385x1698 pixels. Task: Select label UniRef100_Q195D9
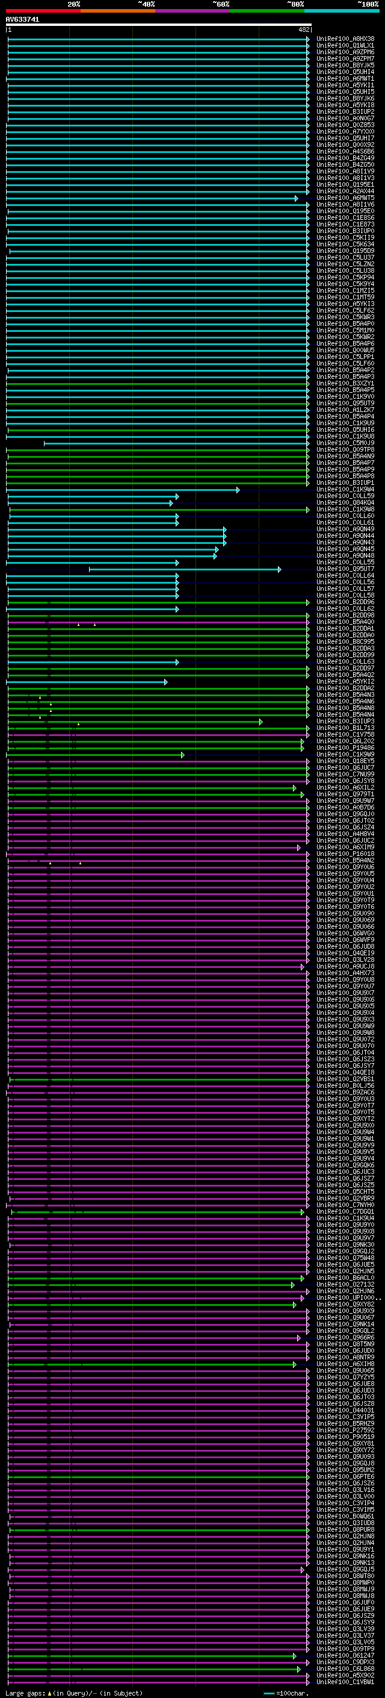pos(345,251)
